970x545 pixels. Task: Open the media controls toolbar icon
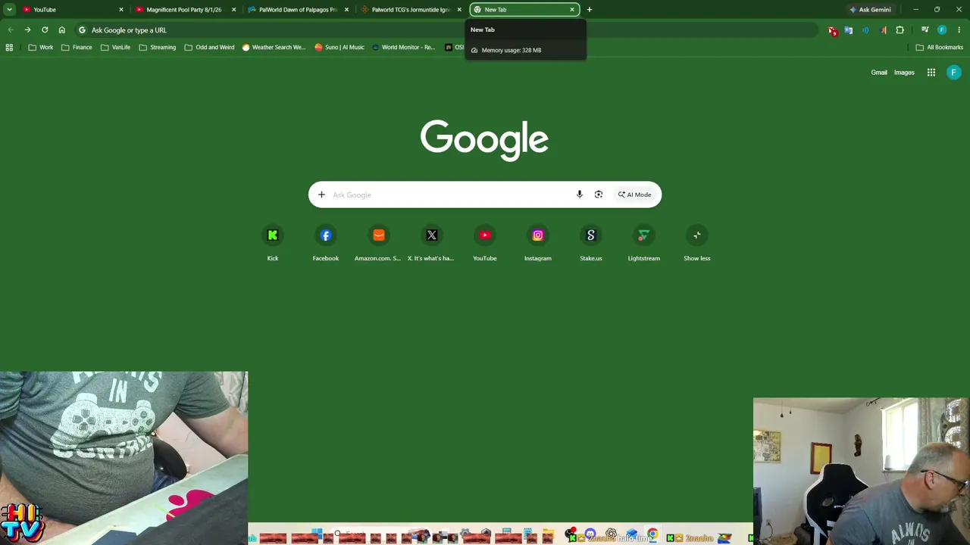click(925, 30)
